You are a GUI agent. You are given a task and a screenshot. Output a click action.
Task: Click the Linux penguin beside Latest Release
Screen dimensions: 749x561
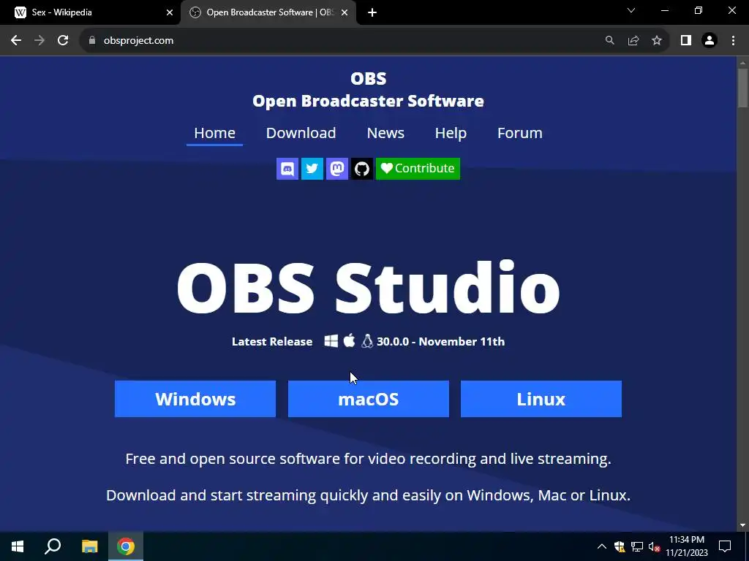tap(367, 340)
